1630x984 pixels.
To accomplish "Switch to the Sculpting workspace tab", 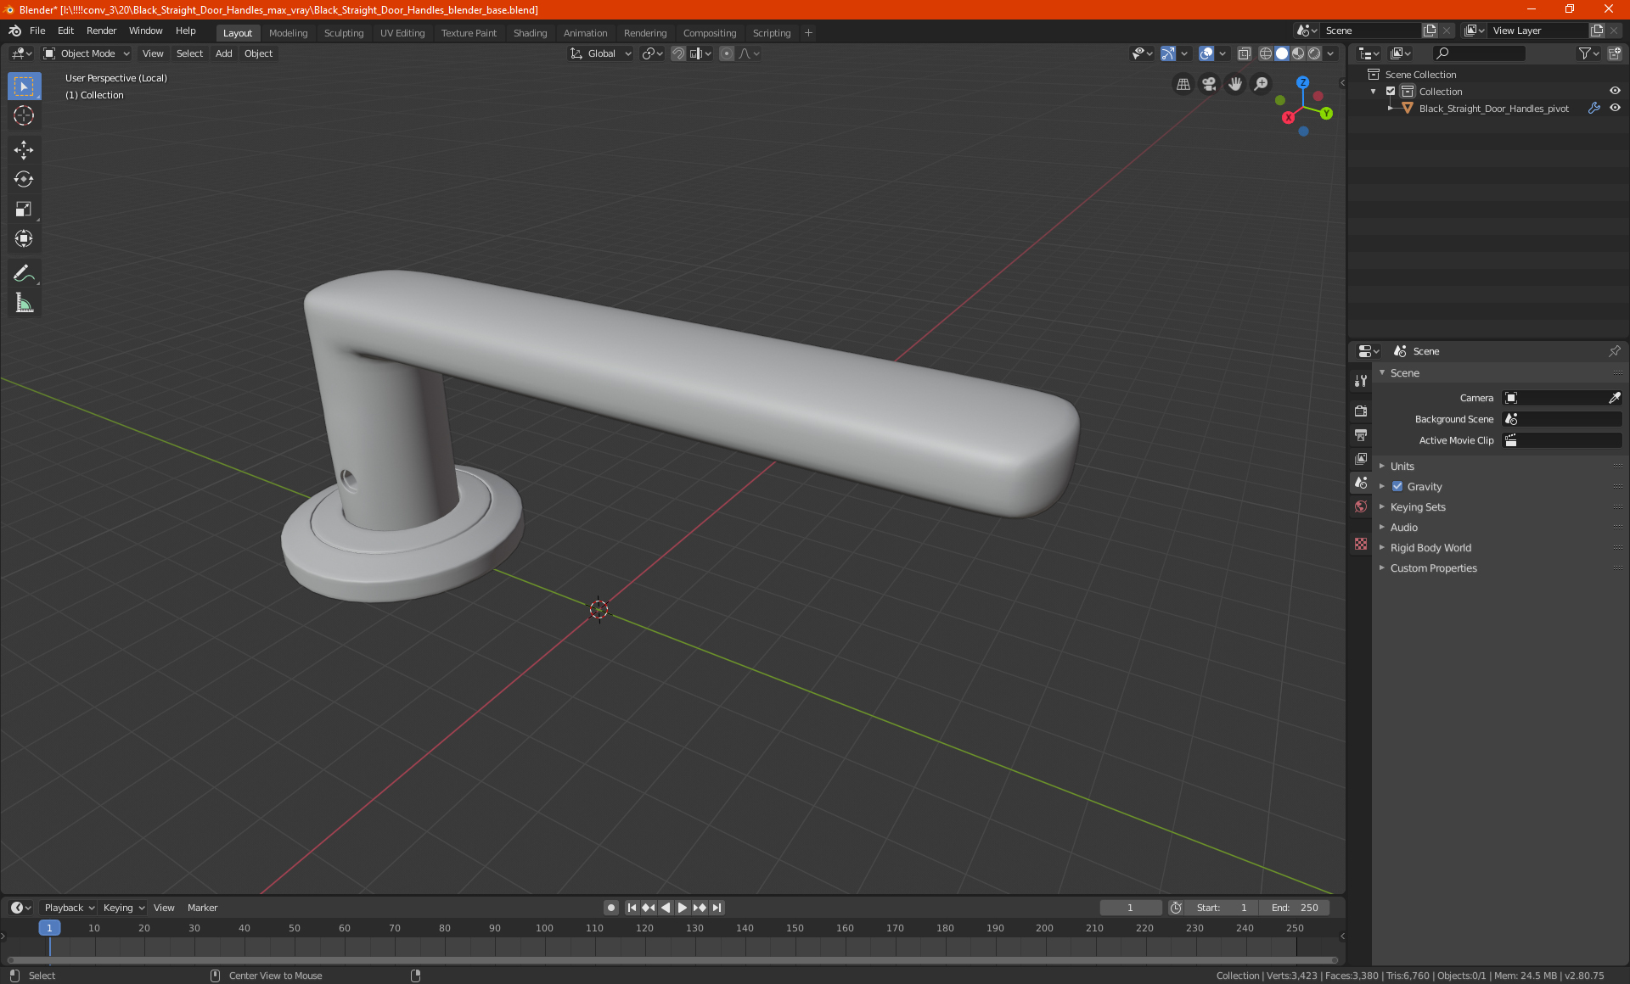I will [343, 33].
